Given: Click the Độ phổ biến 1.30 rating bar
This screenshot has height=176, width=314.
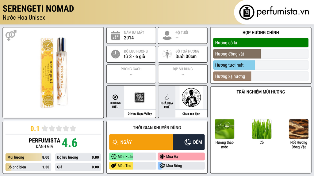Looking at the screenshot, I should coord(29,167).
